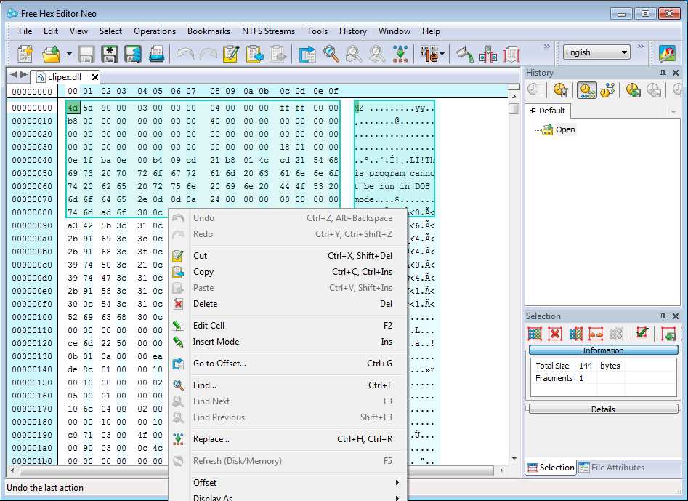Click the Undo arrow on the toolbar

pyautogui.click(x=184, y=53)
